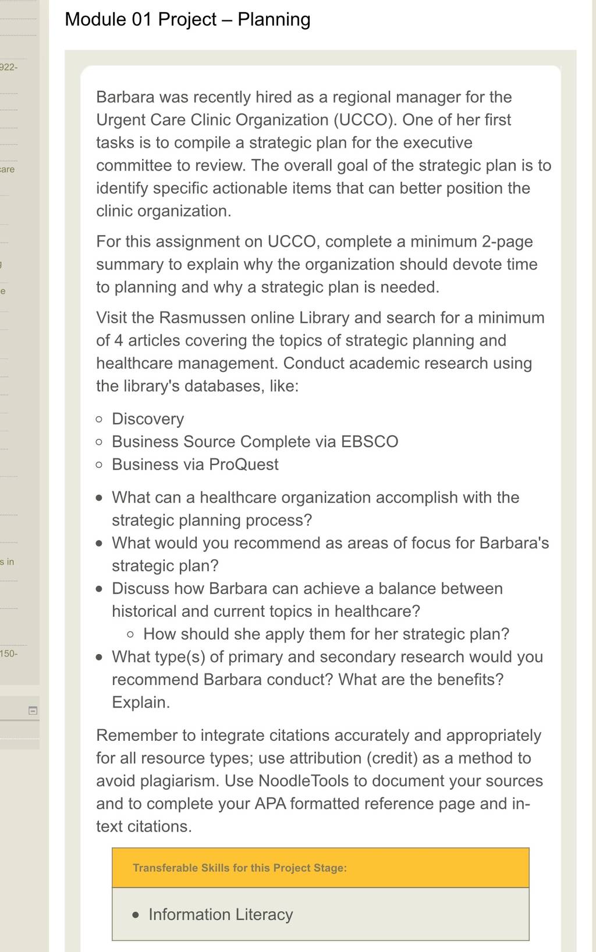Click Business Source Complete via EBSCO item
Viewport: 596px width, 952px height.
tap(255, 442)
